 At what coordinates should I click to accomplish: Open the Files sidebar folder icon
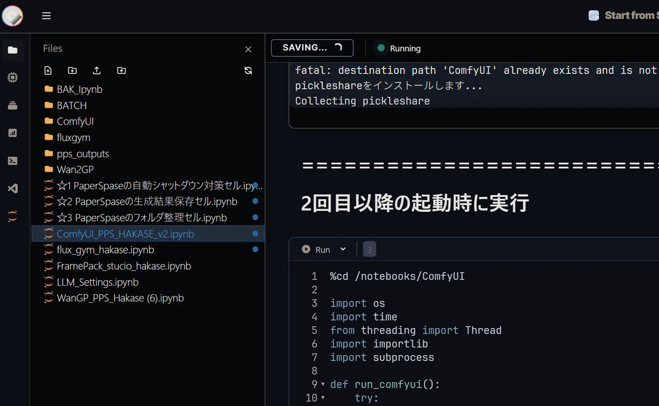click(13, 50)
